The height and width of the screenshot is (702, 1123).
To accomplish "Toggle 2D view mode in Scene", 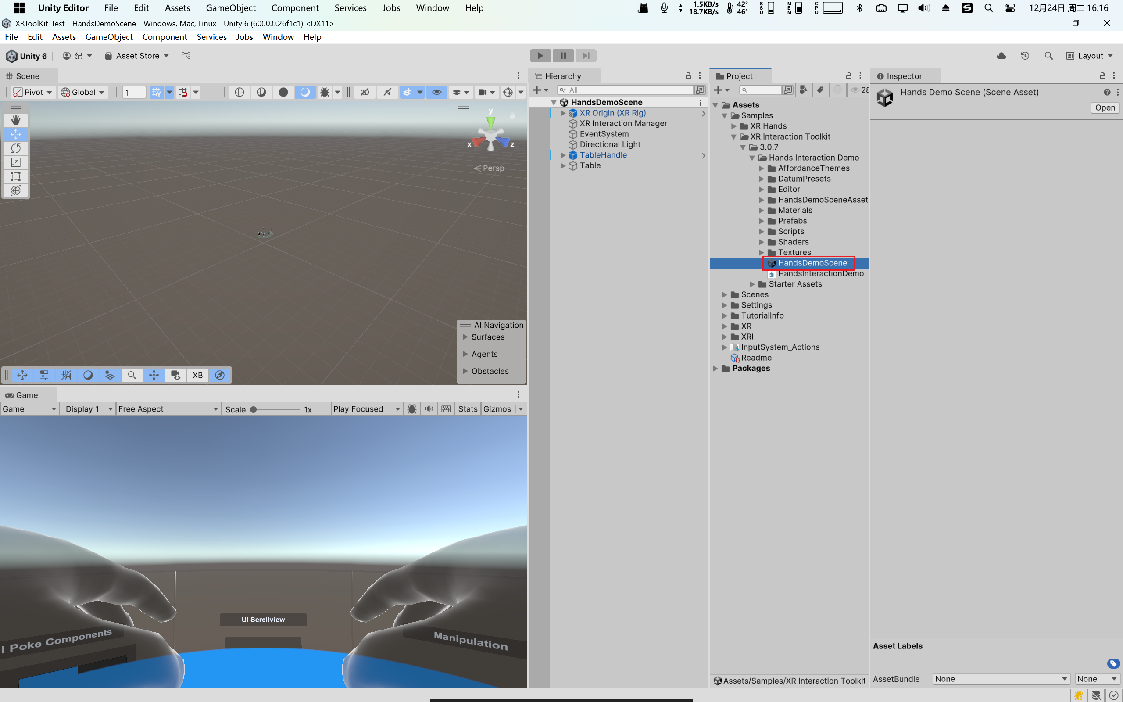I will pyautogui.click(x=365, y=92).
